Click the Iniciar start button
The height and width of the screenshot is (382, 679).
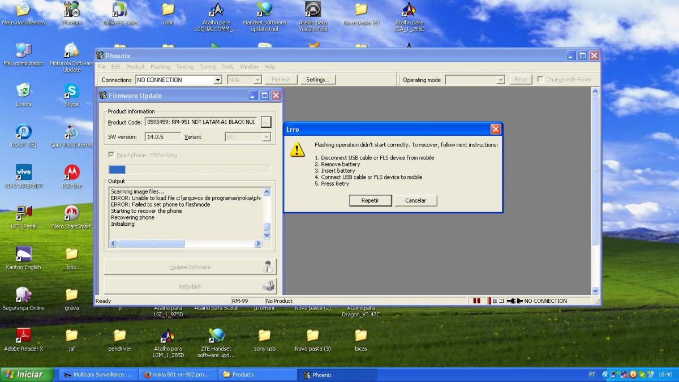click(28, 375)
